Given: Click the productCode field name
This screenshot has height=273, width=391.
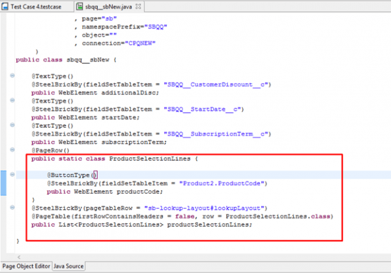Looking at the screenshot, I should pyautogui.click(x=138, y=192).
